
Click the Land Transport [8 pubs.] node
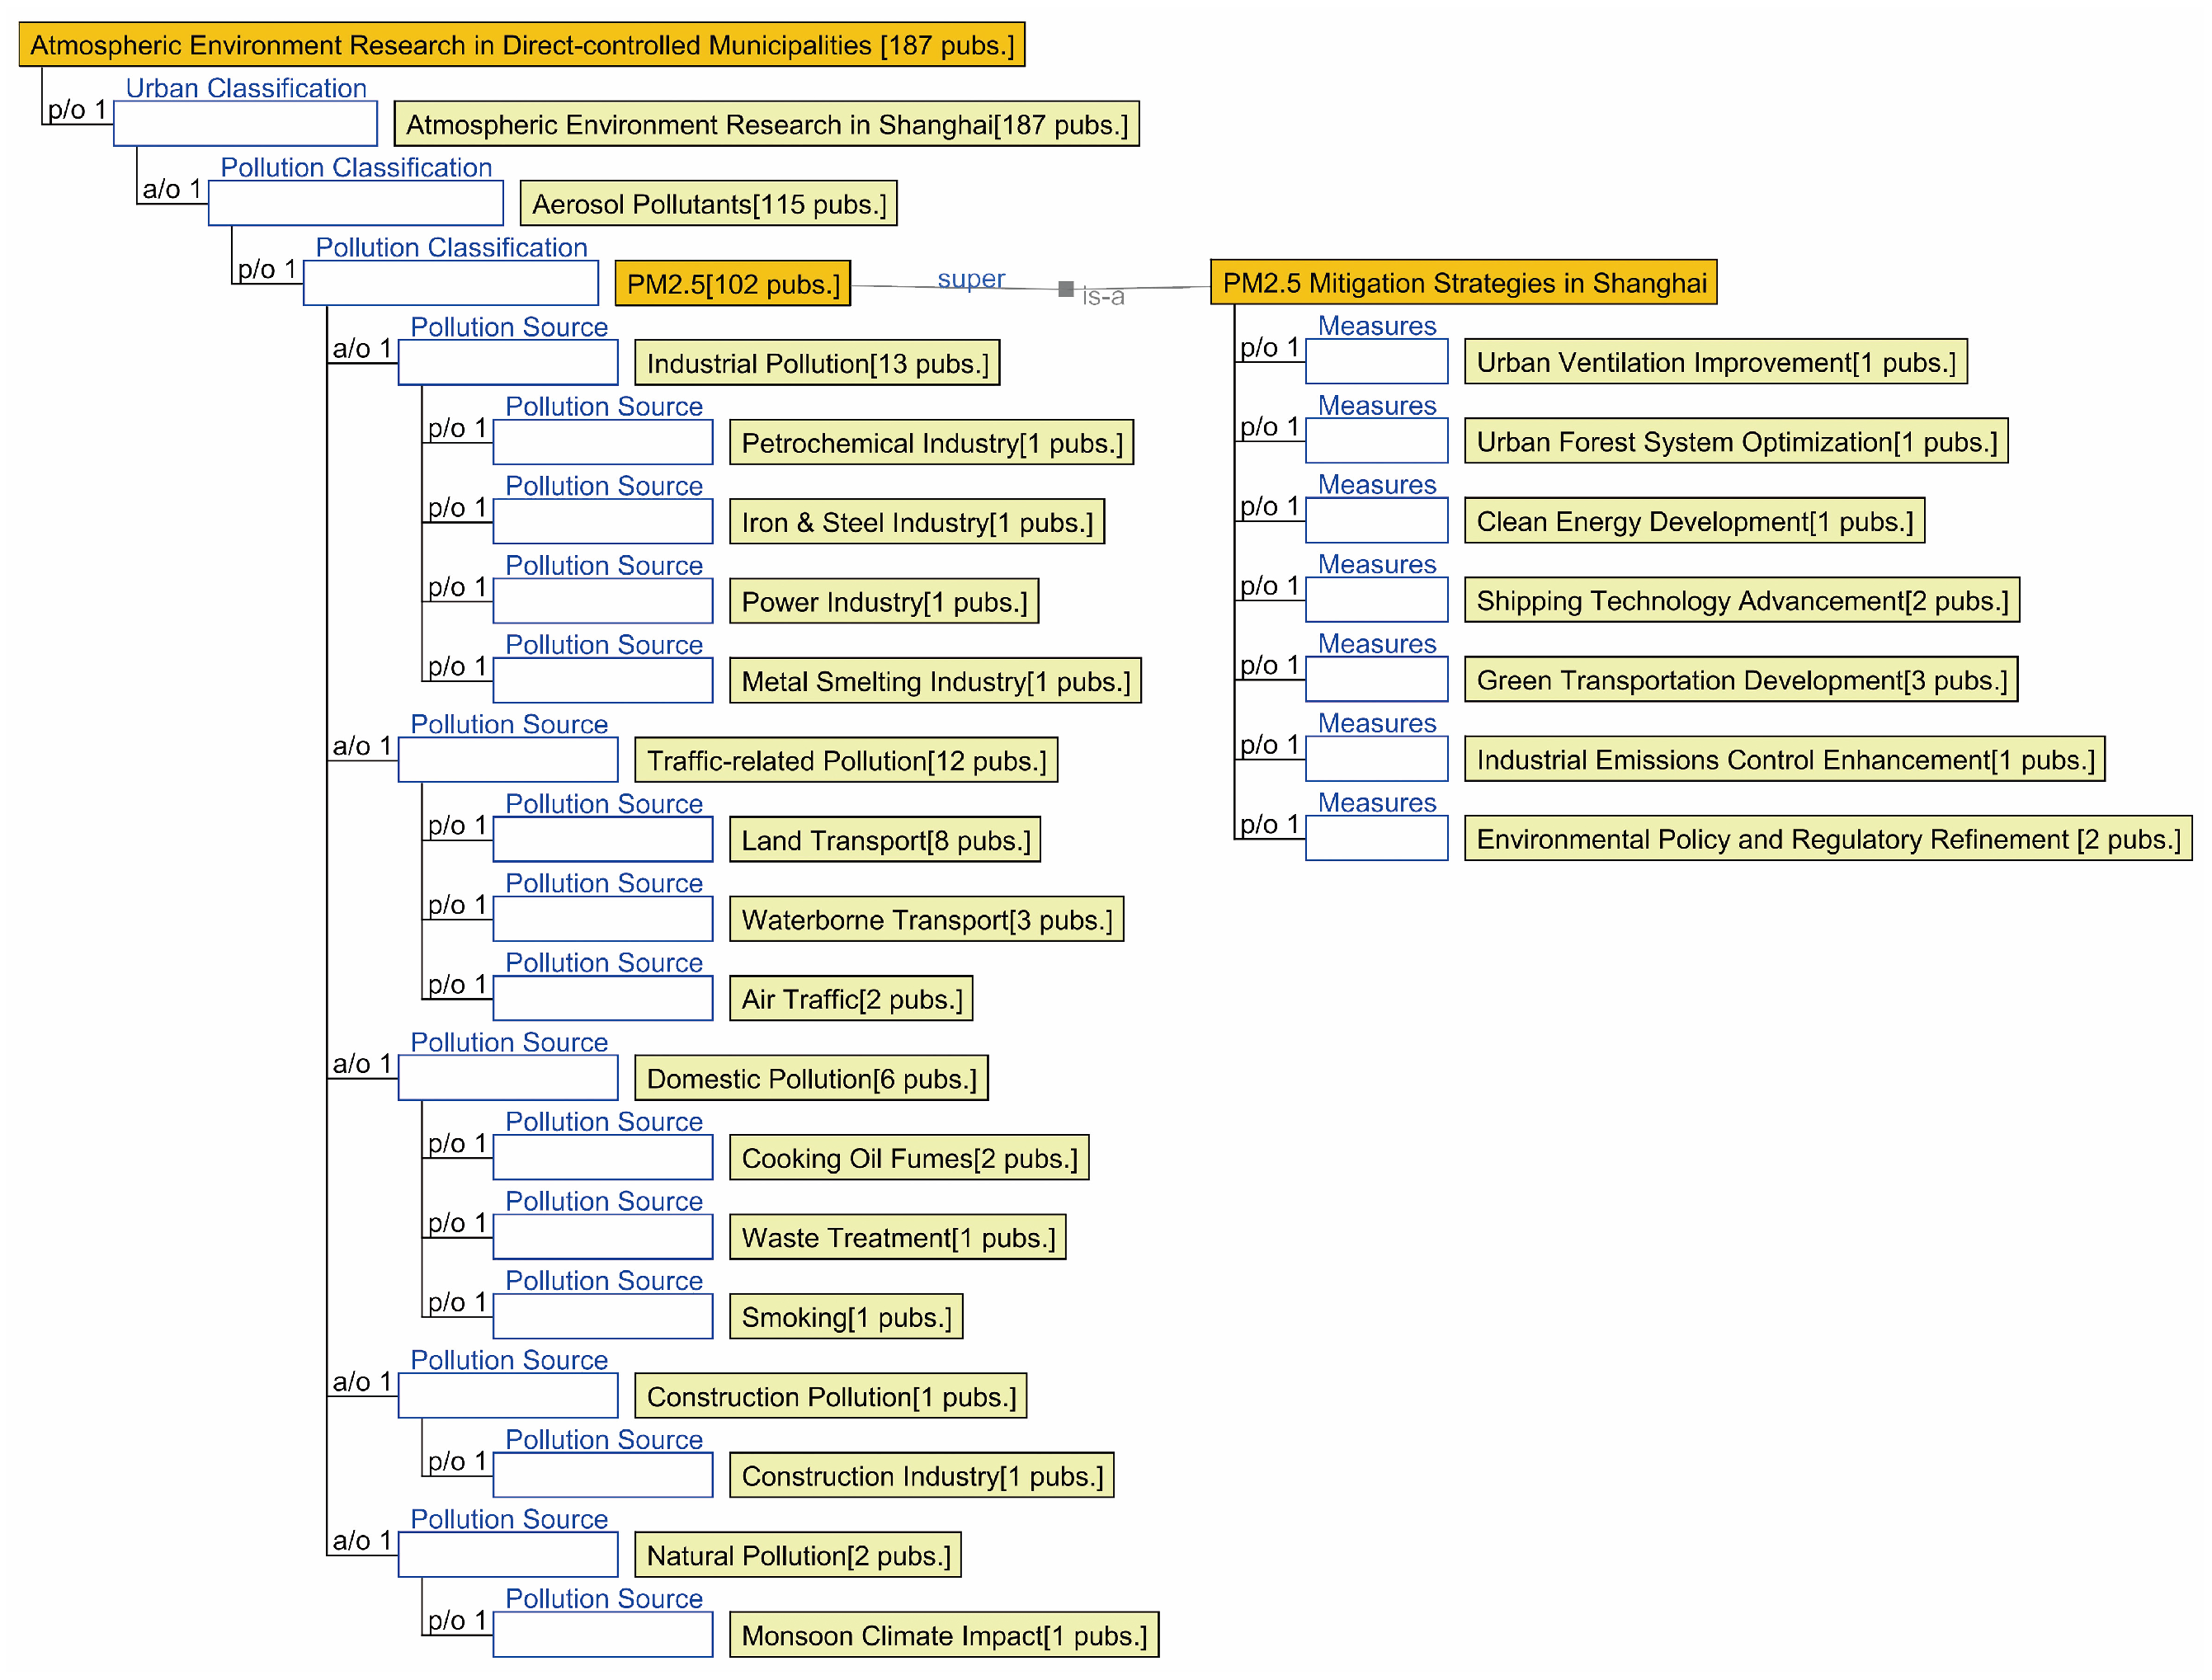884,840
